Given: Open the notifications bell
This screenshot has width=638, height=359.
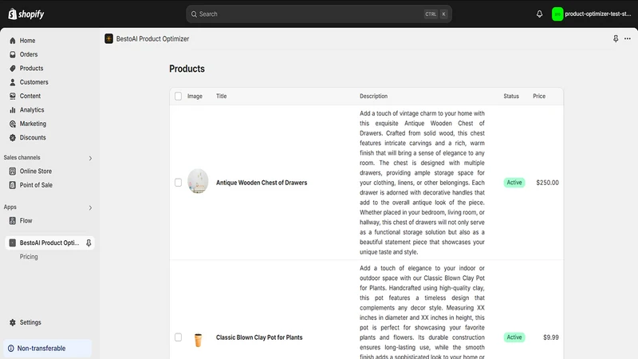Looking at the screenshot, I should pyautogui.click(x=539, y=14).
